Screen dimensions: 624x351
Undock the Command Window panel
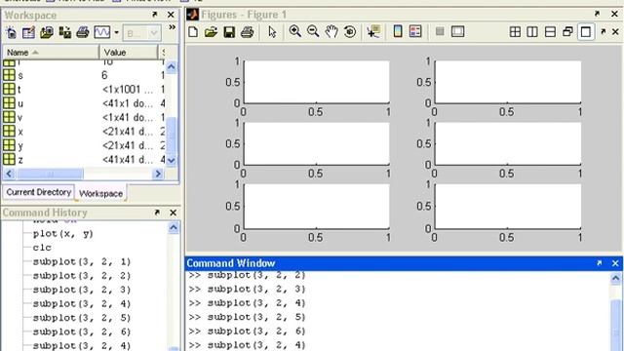599,263
